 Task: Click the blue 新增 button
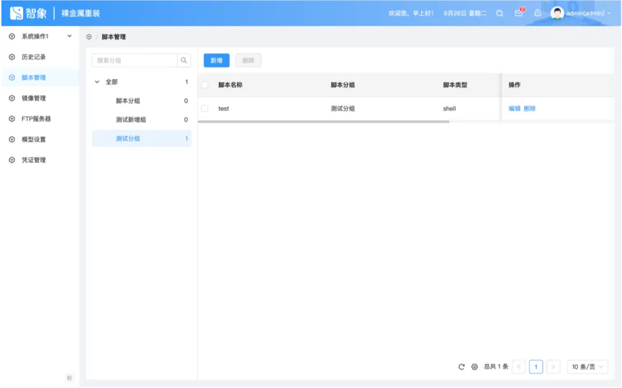216,60
